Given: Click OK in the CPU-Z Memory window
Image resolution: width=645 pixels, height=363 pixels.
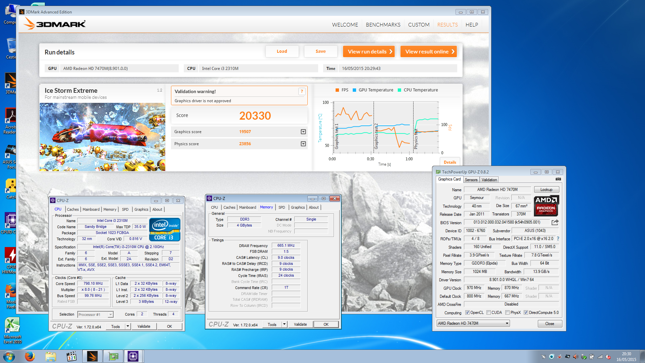Looking at the screenshot, I should click(326, 324).
